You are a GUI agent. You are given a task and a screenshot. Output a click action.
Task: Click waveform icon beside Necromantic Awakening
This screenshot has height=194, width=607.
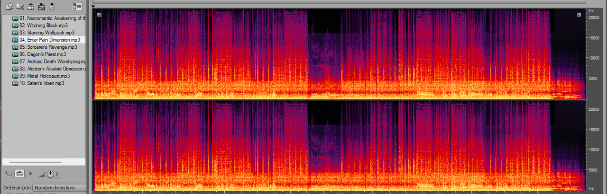pyautogui.click(x=15, y=18)
